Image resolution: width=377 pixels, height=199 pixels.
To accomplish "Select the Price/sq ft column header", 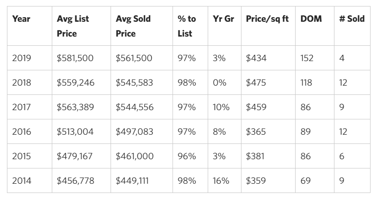I will 267,19.
